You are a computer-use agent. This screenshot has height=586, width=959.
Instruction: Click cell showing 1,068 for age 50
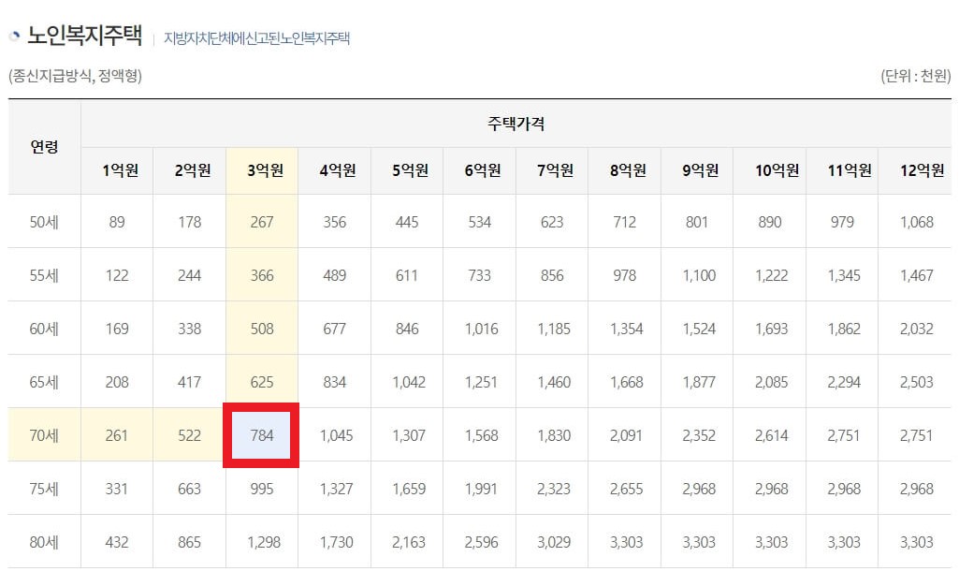tap(916, 222)
